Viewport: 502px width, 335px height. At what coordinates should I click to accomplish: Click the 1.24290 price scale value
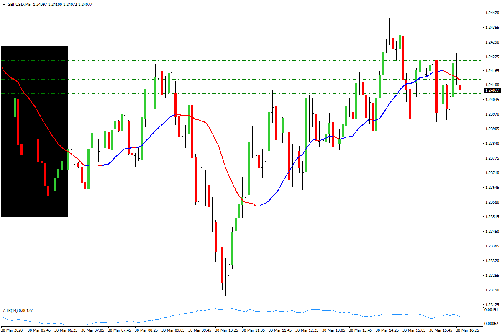(x=493, y=42)
